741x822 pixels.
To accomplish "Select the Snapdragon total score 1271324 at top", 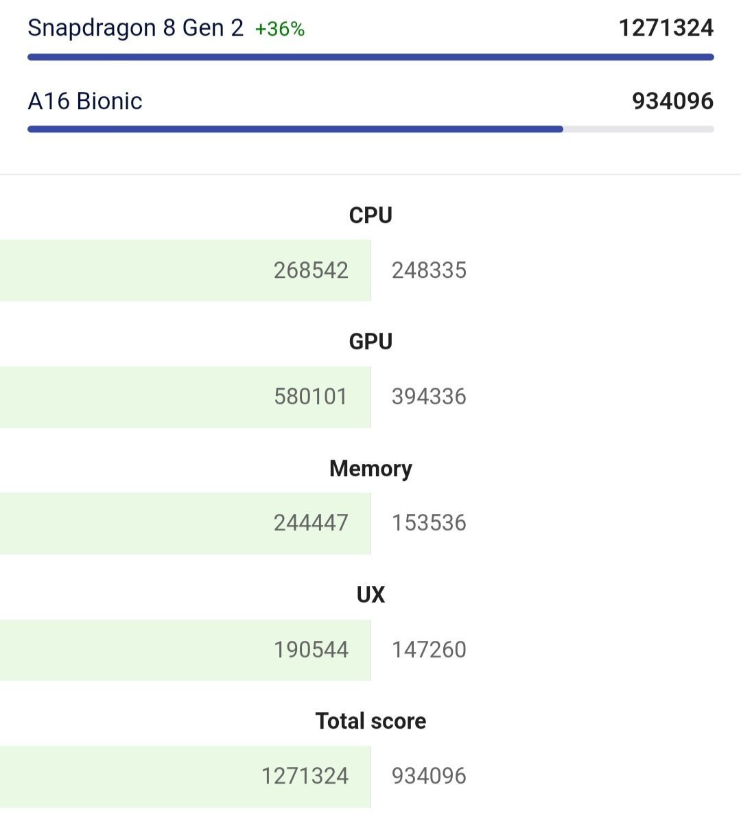I will click(x=666, y=27).
